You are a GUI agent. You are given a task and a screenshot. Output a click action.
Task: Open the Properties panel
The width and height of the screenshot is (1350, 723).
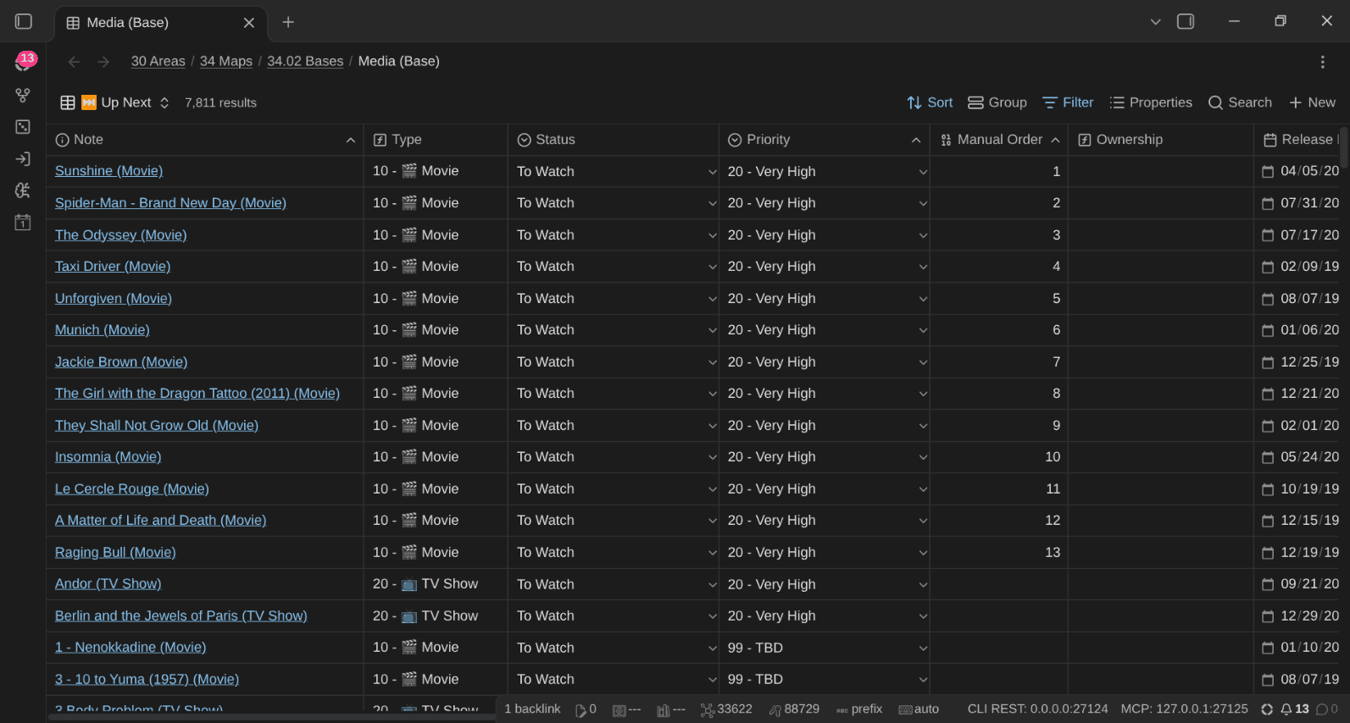coord(1151,102)
